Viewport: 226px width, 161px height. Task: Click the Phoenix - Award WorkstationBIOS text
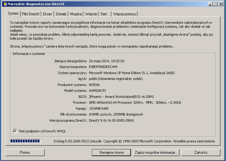coord(122,97)
